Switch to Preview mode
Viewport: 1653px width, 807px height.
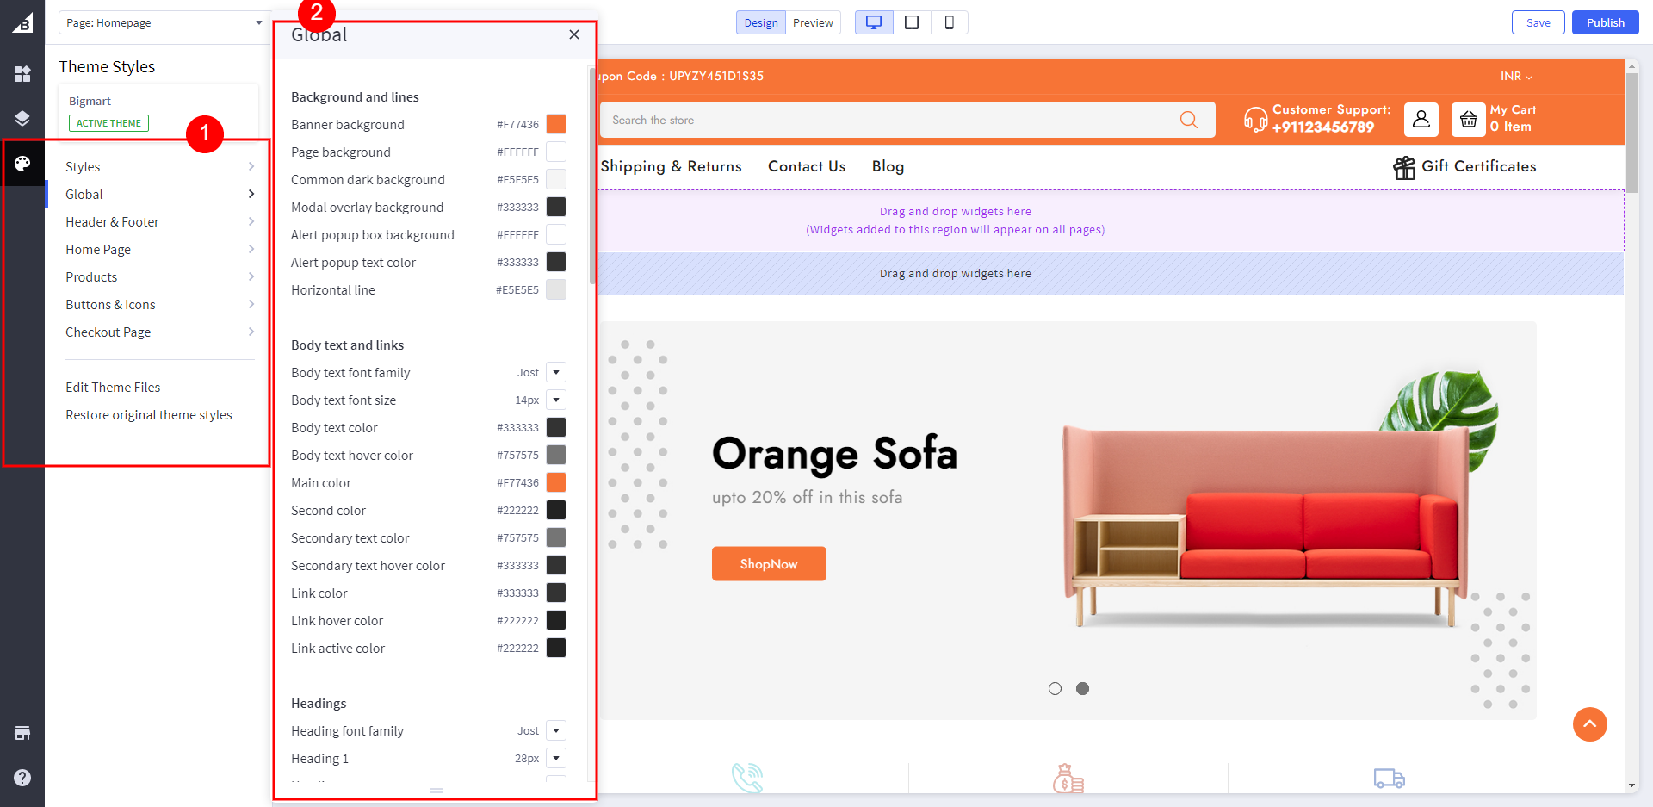pos(813,23)
